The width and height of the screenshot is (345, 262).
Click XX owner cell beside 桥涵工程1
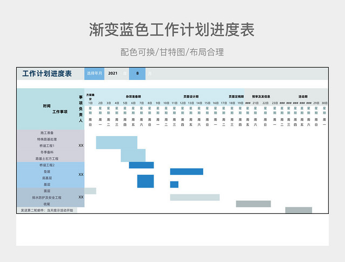(x=81, y=145)
